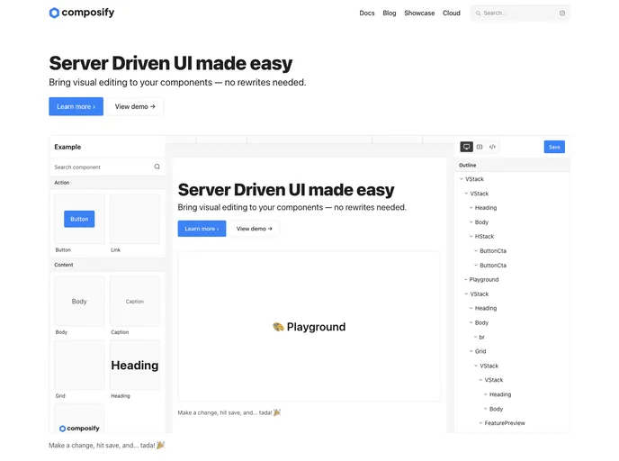Click the preview Server Driven UI heading
The height and width of the screenshot is (461, 619).
point(286,190)
